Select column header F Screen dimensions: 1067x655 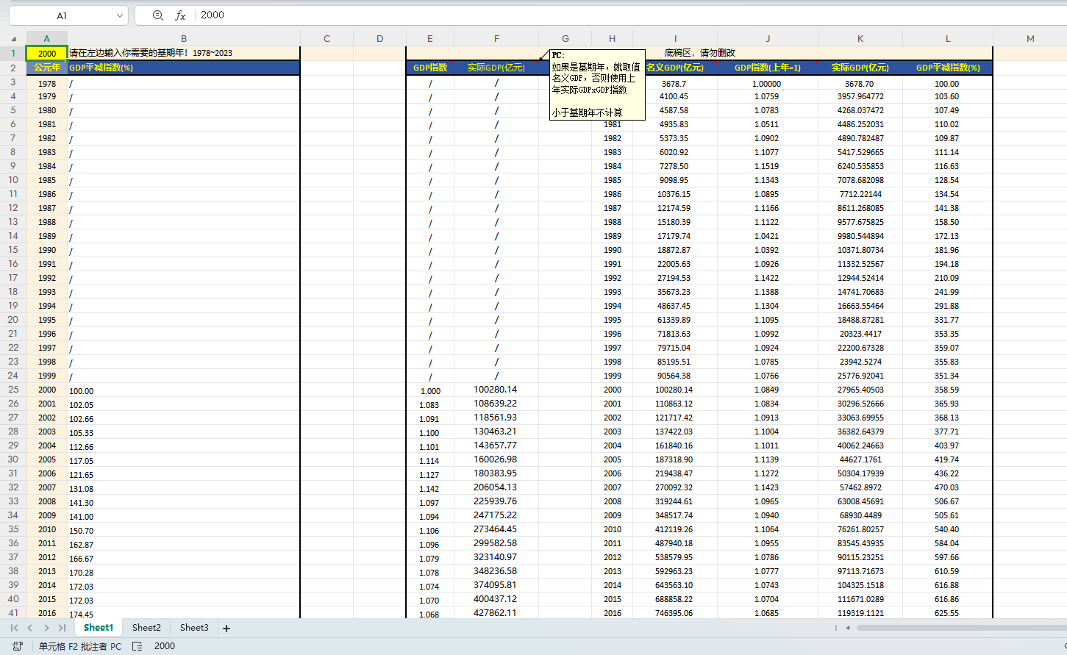coord(496,38)
